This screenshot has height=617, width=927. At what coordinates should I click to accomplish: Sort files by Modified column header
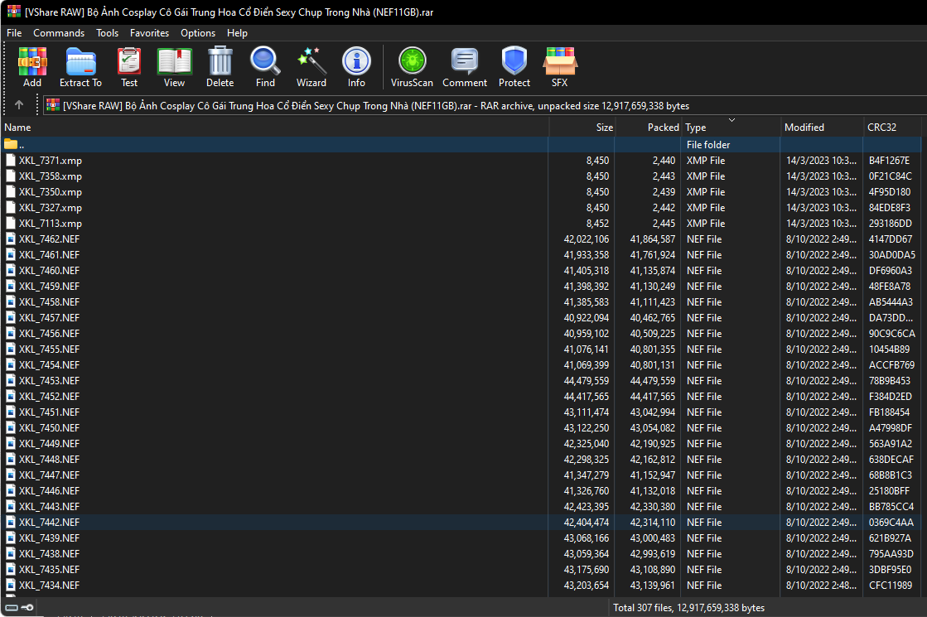(804, 128)
